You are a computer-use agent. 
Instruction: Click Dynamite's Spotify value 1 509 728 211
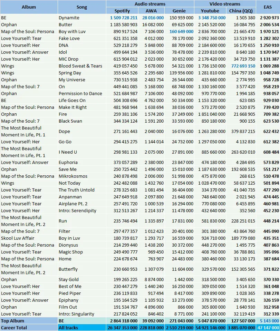(x=124, y=18)
